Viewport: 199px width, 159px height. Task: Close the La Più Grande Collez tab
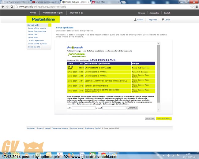(x=29, y=2)
